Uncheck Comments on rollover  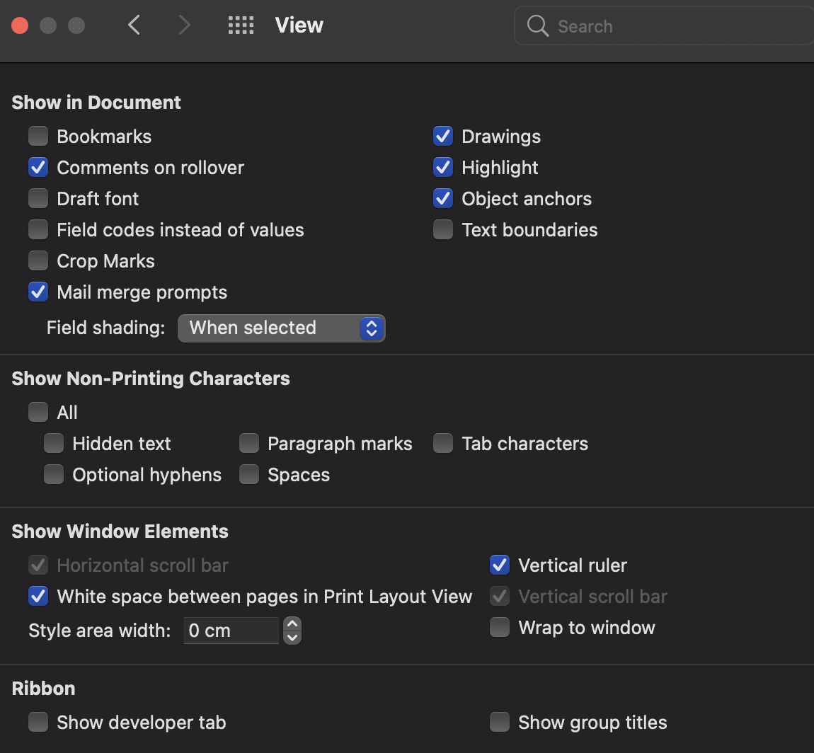tap(38, 168)
